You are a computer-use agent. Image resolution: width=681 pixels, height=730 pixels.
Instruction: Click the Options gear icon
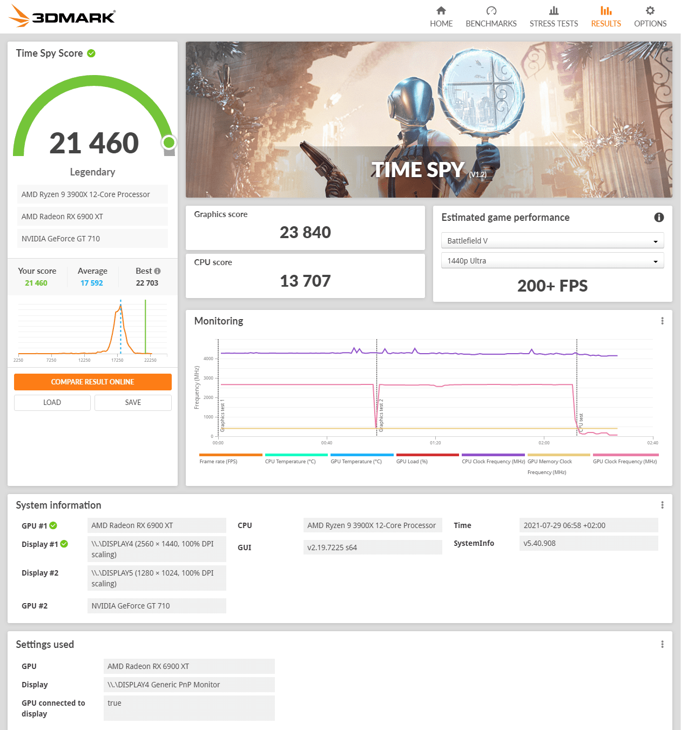650,11
